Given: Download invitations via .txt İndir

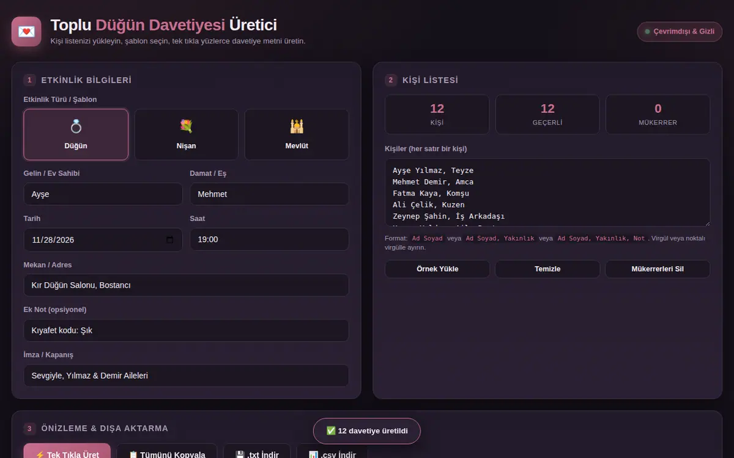Looking at the screenshot, I should (257, 451).
